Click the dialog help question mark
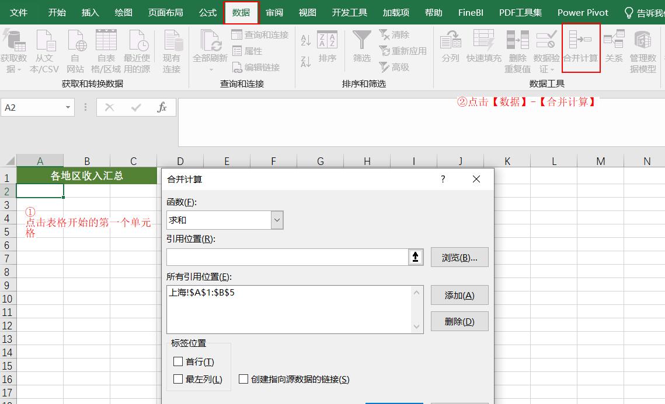Viewport: 665px width, 404px height. pos(443,179)
